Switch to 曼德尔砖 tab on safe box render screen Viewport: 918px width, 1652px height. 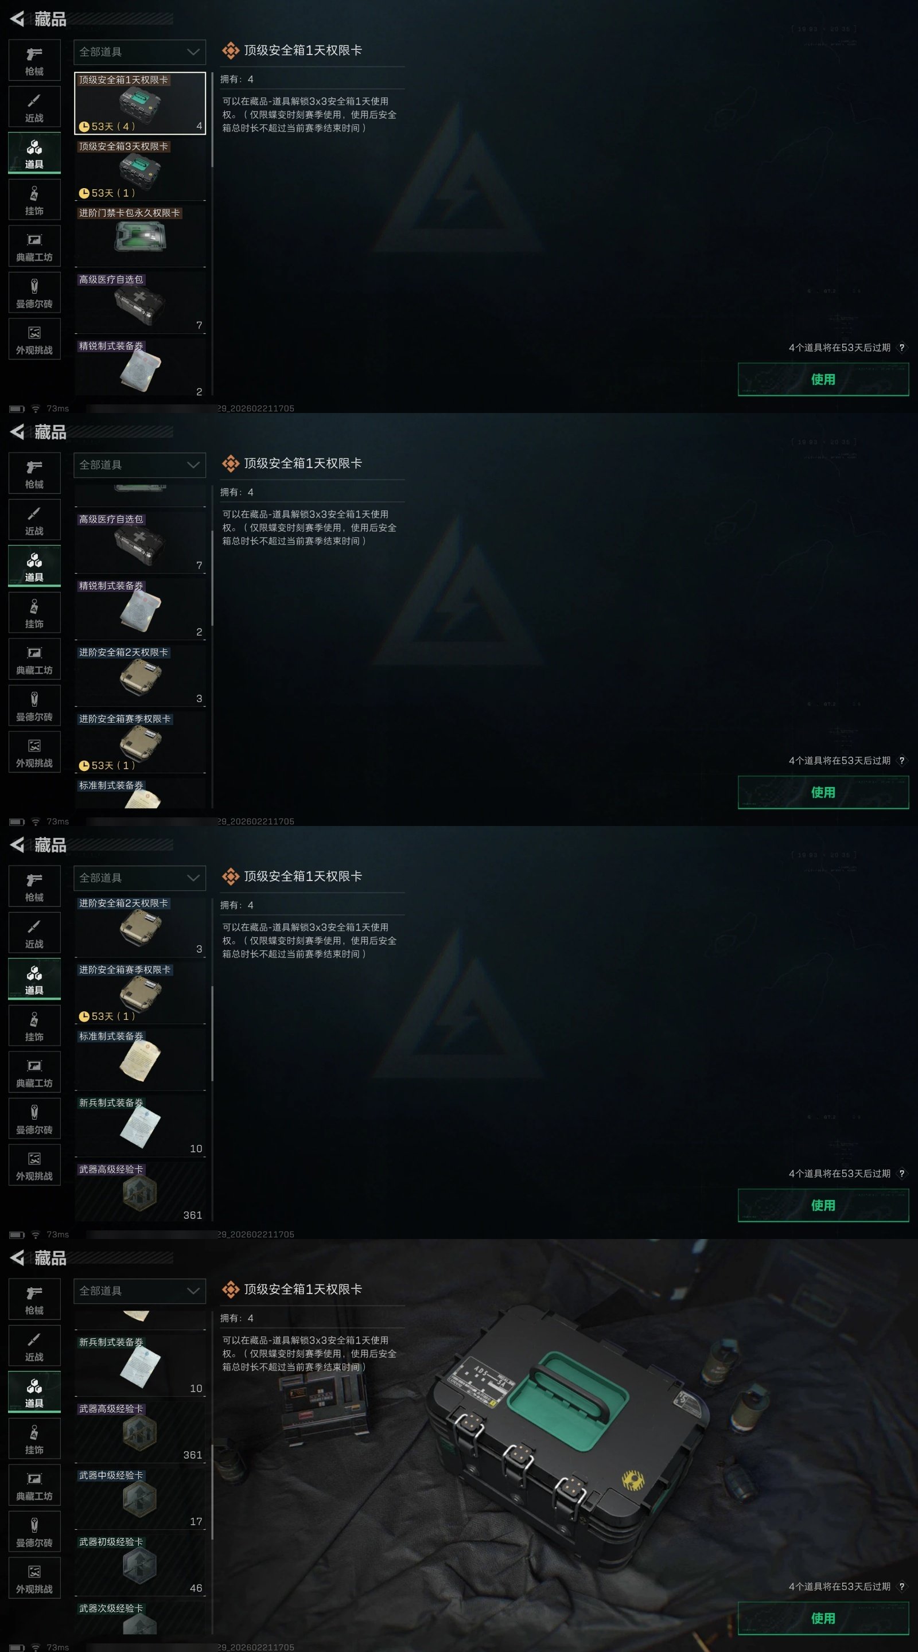click(x=34, y=1532)
